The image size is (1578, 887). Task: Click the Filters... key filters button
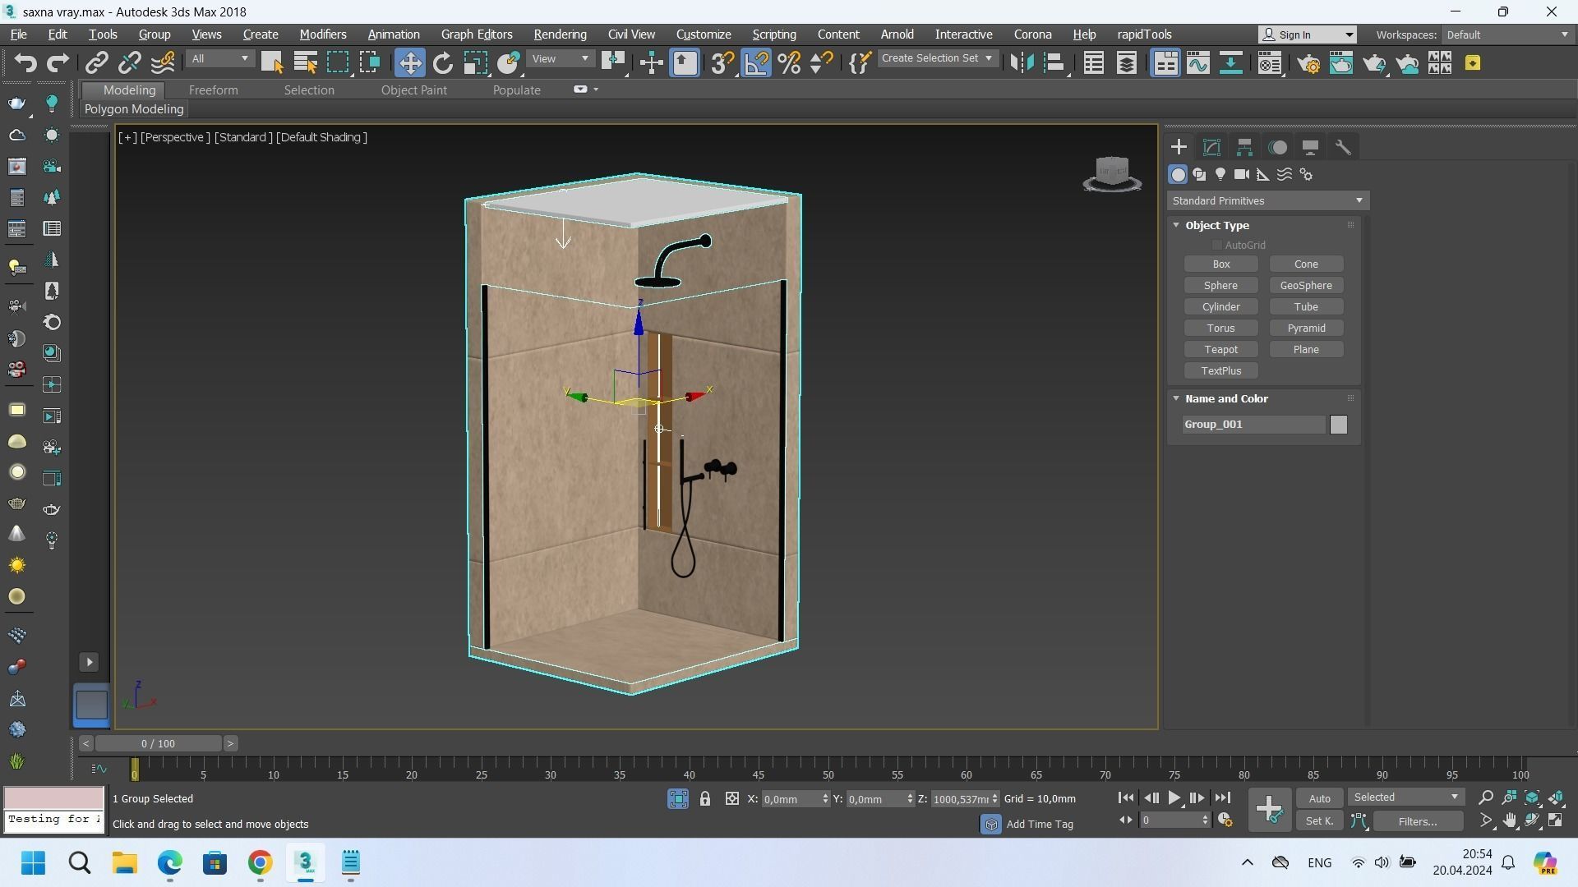1418,821
